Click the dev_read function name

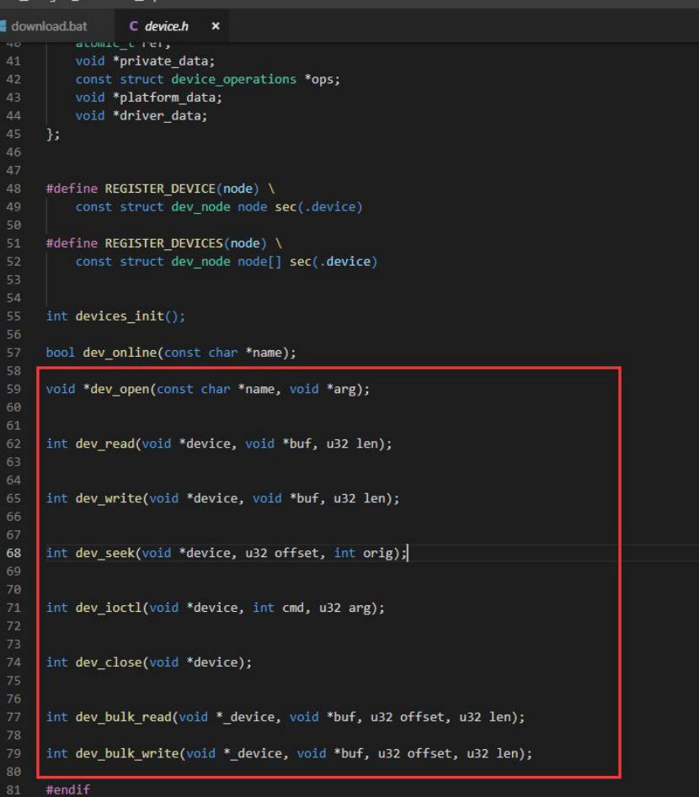pos(105,444)
